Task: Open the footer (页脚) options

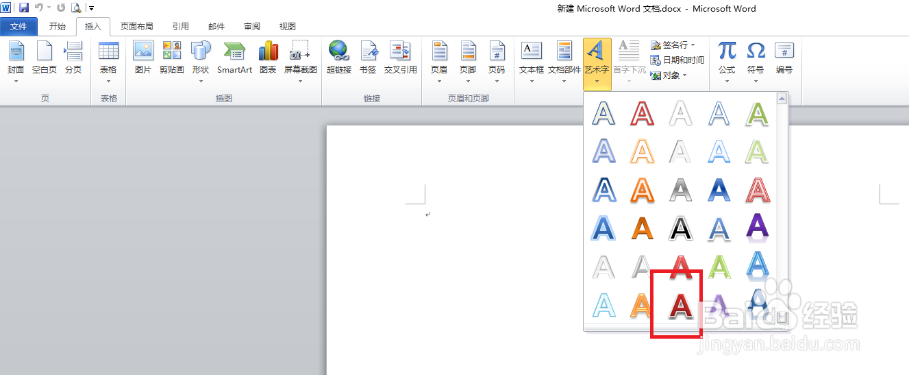Action: pos(468,62)
